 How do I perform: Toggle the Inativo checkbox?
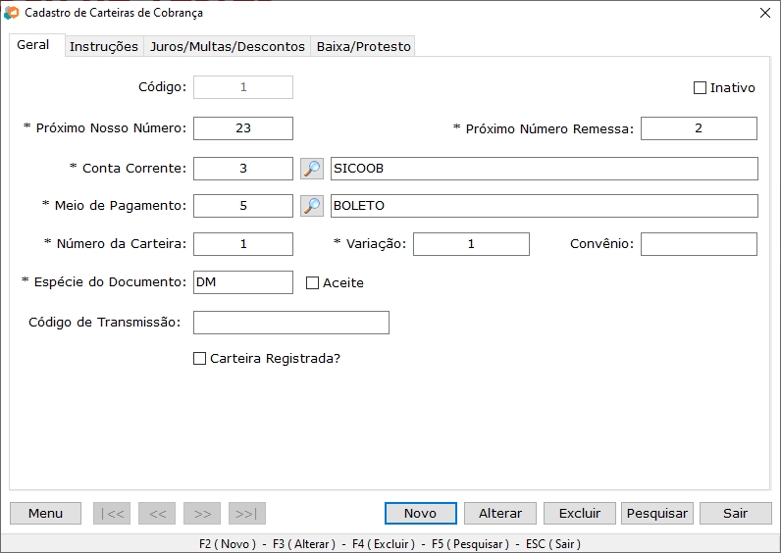coord(700,88)
